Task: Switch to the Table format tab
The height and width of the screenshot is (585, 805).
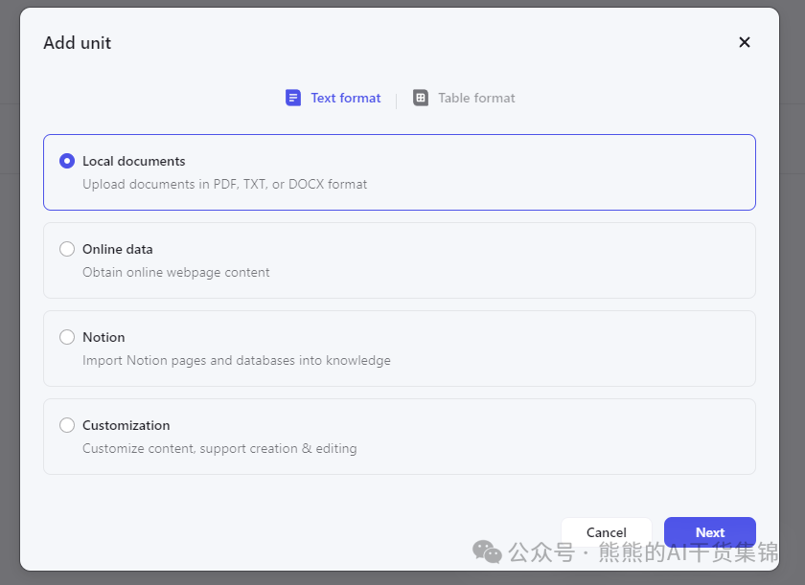Action: tap(476, 98)
